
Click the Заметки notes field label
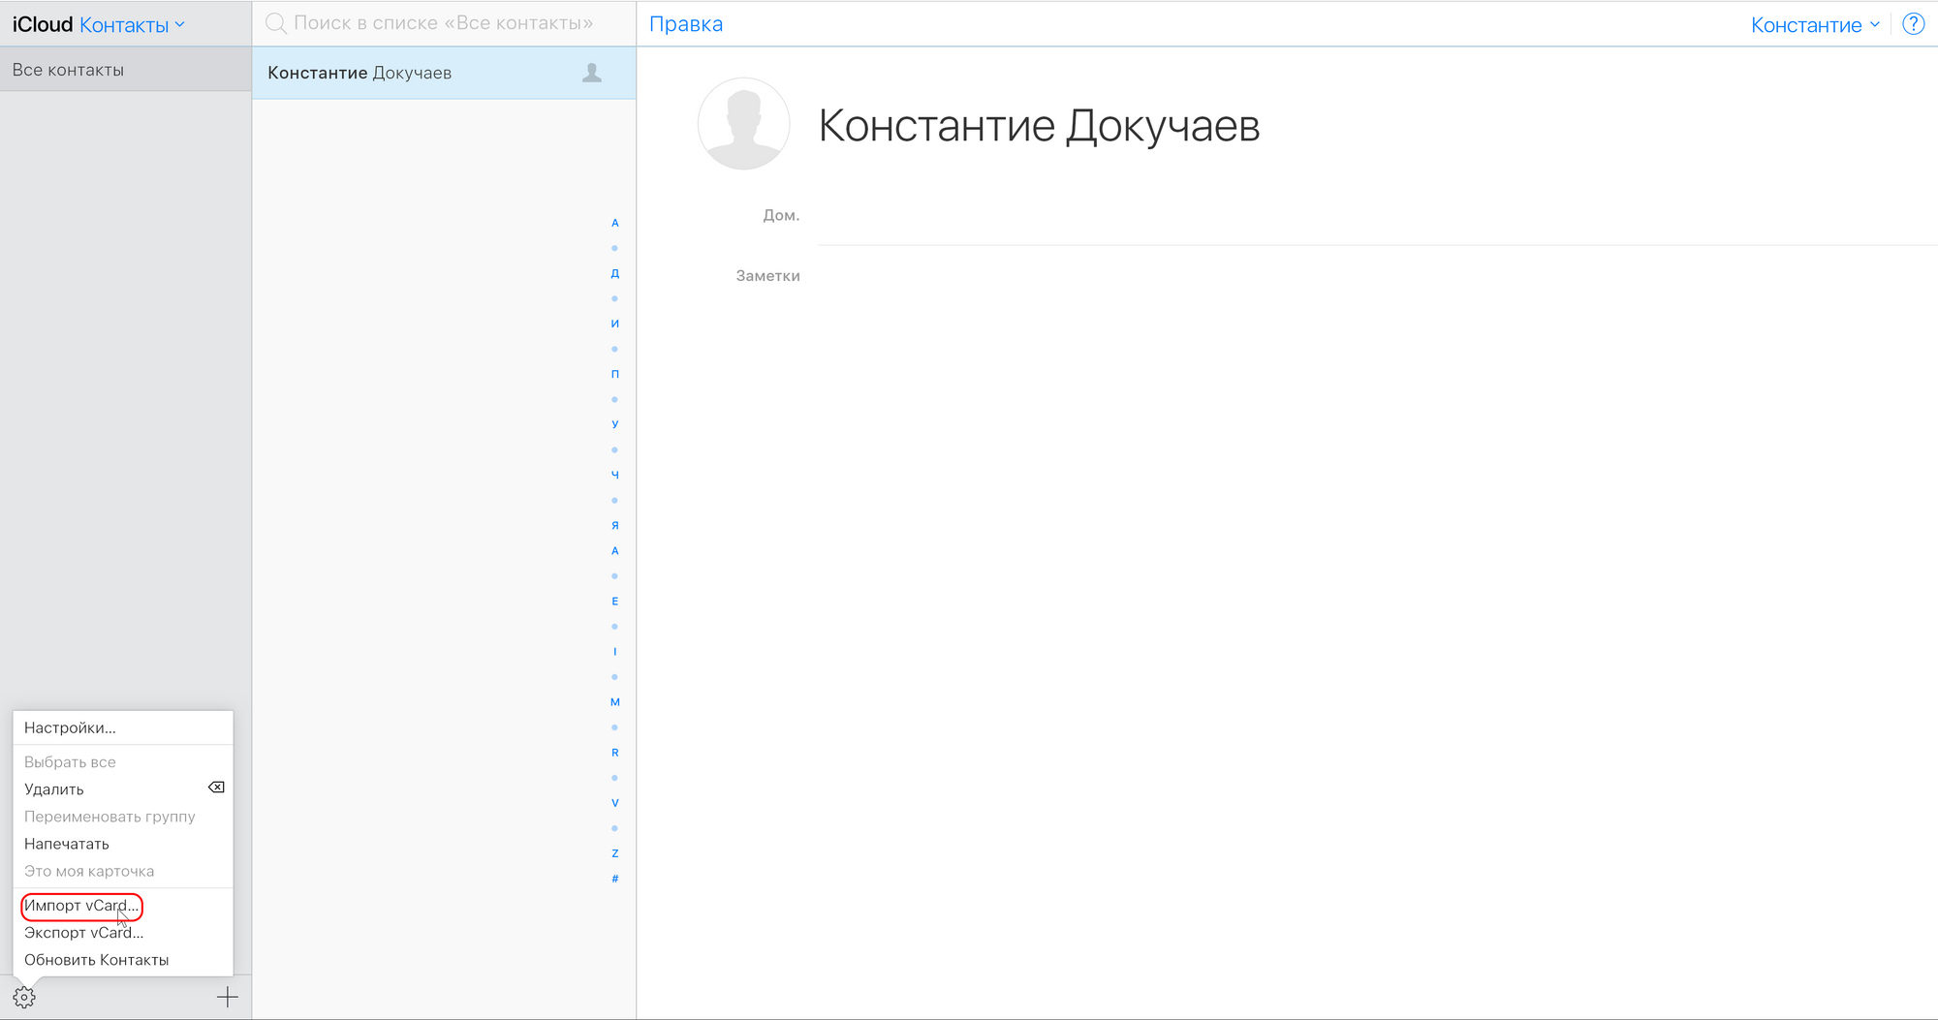767,276
